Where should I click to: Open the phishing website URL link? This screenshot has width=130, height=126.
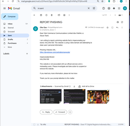[x=55, y=52]
